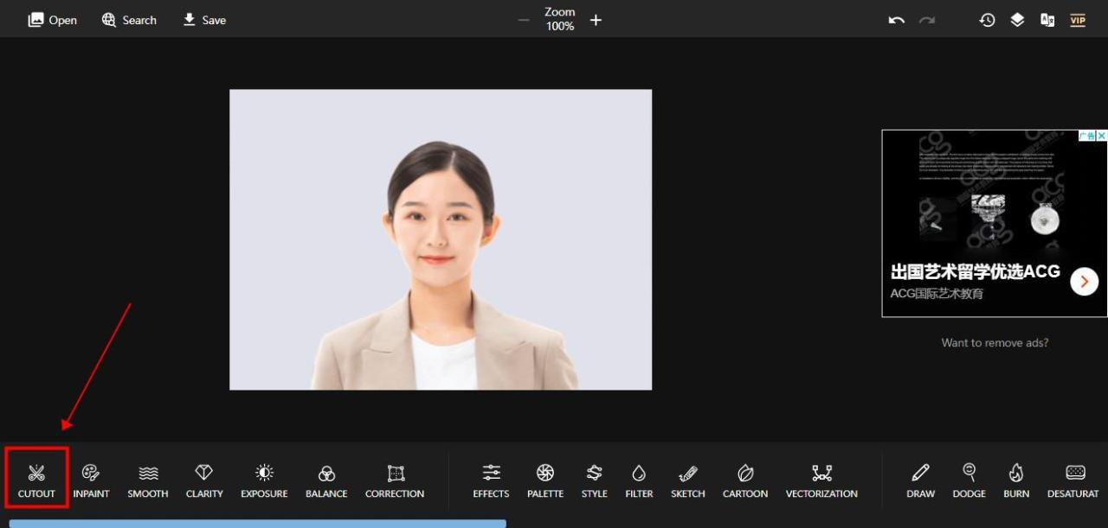Save the image with Save button
The width and height of the screenshot is (1108, 528).
click(x=204, y=20)
